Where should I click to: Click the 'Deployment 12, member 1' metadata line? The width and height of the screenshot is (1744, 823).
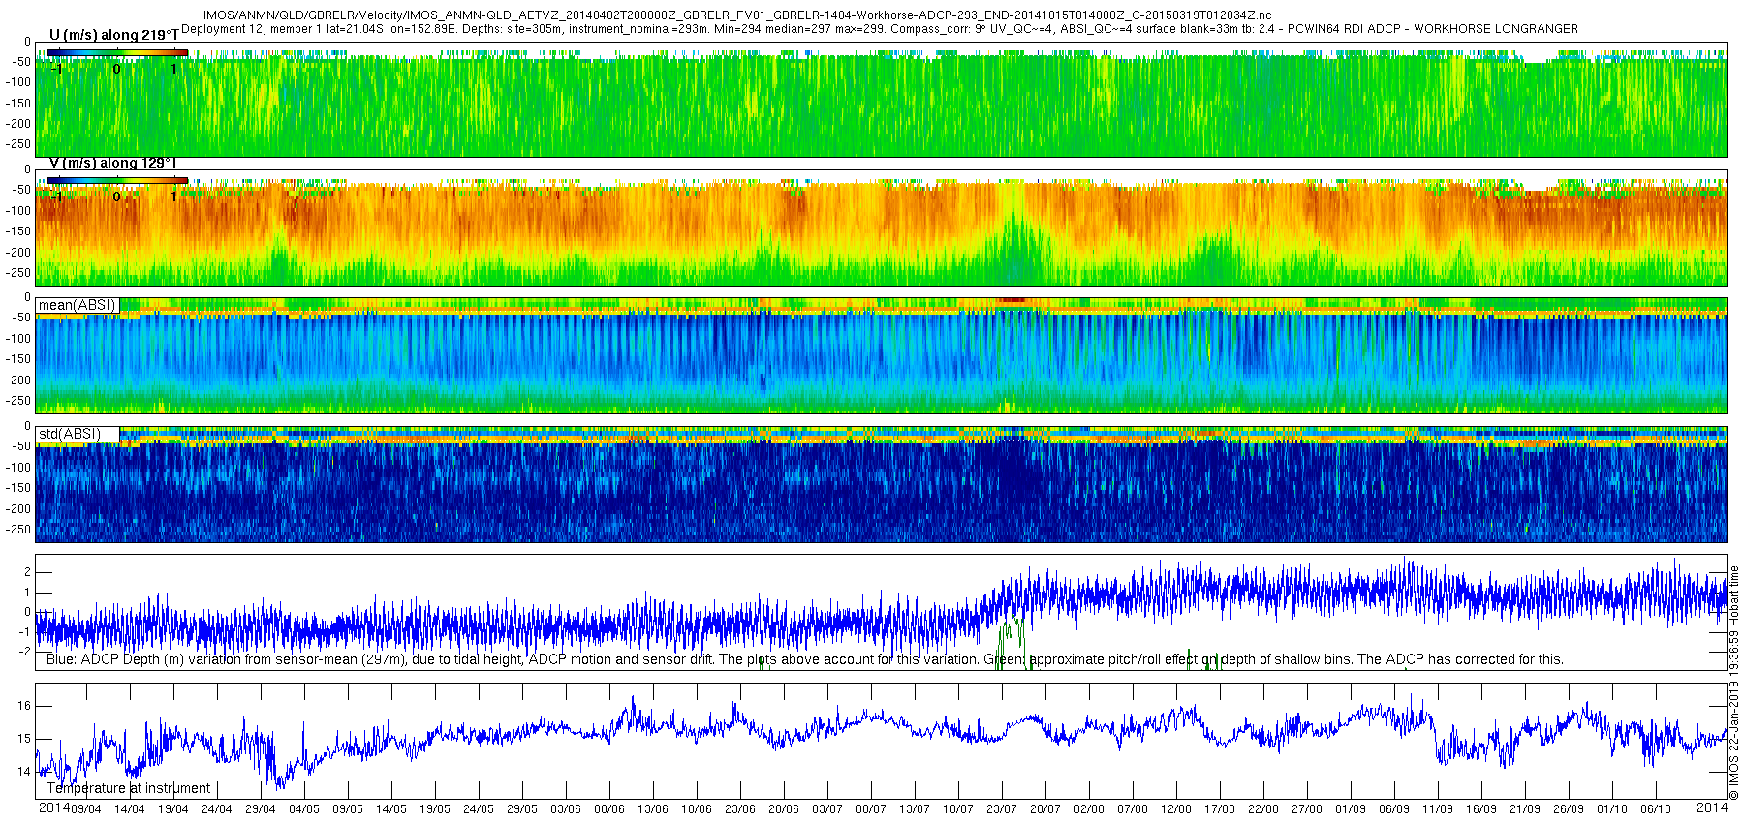pyautogui.click(x=880, y=29)
